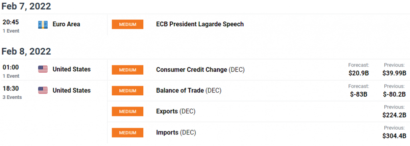Click MEDIUM badge for Balance of Trade
Screen dimensions: 410x146
pyautogui.click(x=128, y=91)
